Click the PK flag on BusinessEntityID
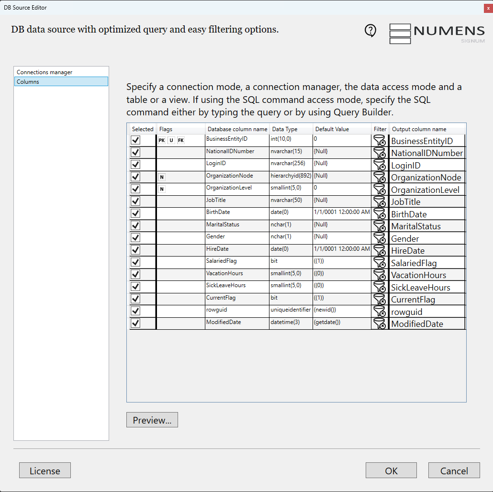Viewport: 493px width, 492px height. 162,140
